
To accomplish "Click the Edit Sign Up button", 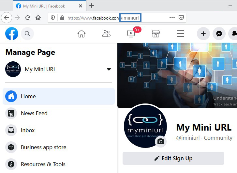I will point(173,158).
